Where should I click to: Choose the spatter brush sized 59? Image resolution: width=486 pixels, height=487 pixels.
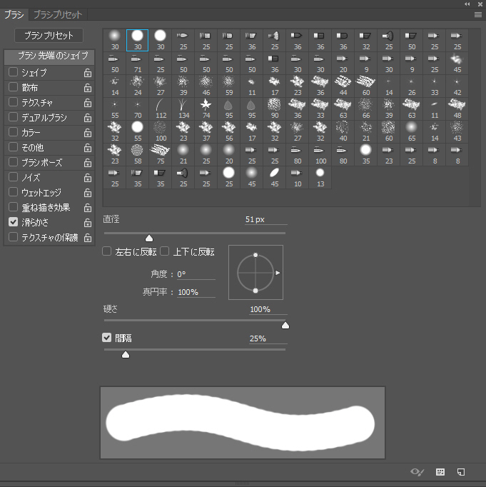(x=229, y=86)
